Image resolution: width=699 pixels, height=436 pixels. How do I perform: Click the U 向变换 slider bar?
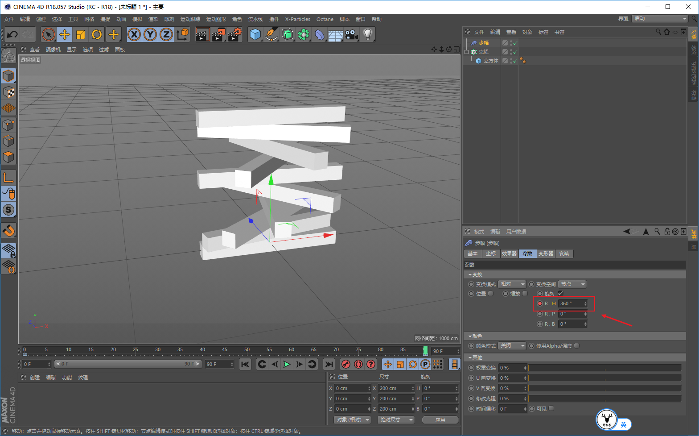tap(604, 378)
